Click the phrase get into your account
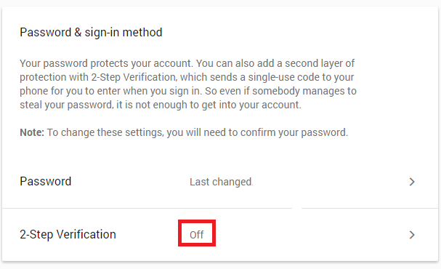 click(251, 105)
